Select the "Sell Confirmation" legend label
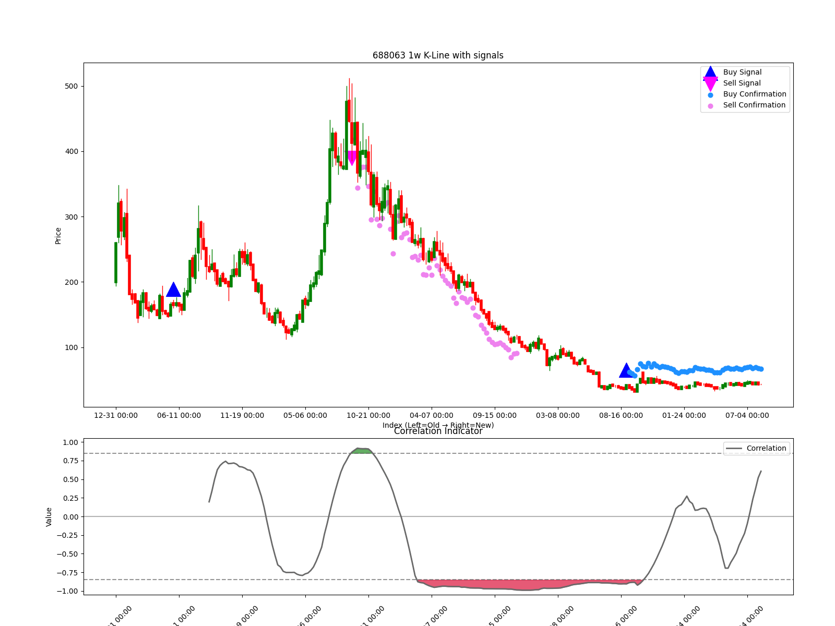835x626 pixels. 754,105
